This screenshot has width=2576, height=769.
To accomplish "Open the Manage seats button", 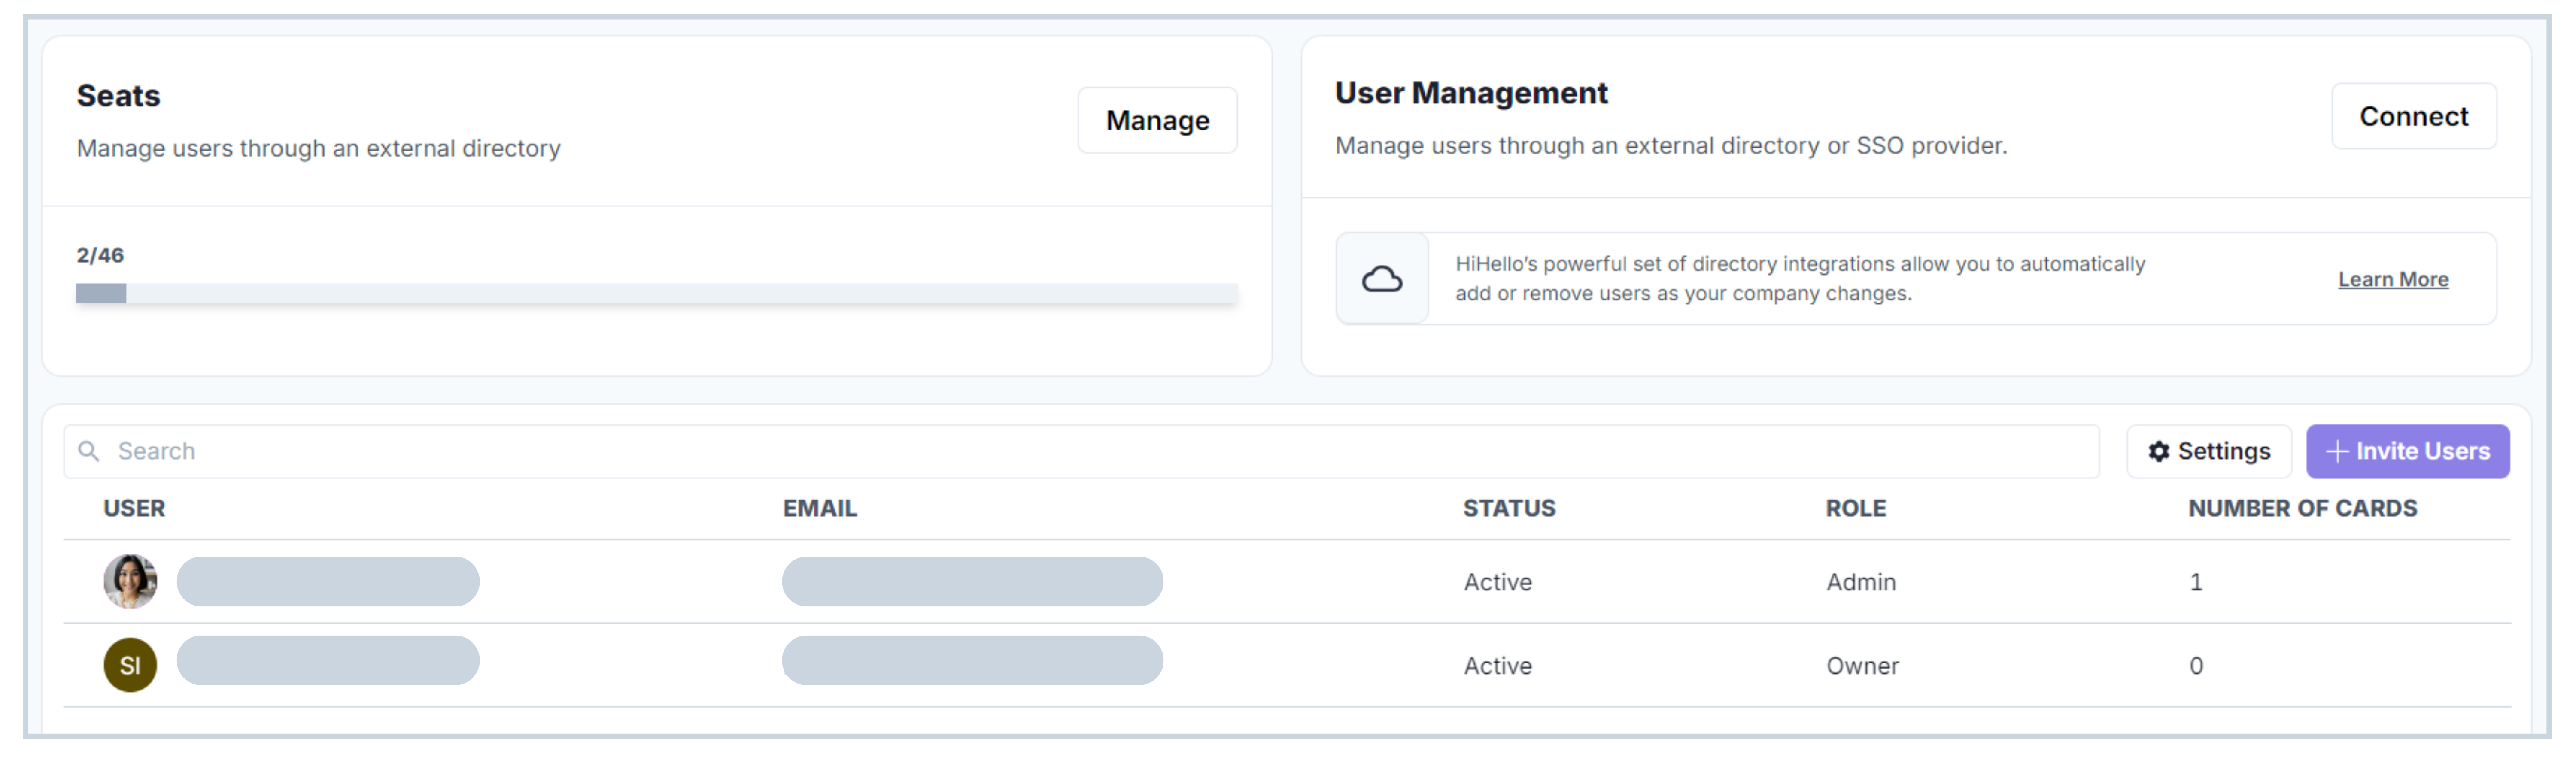I will click(1157, 120).
